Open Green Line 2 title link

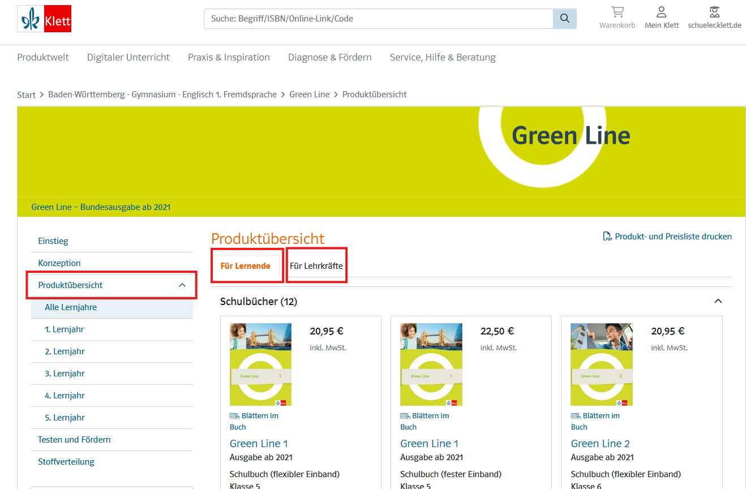click(x=601, y=444)
